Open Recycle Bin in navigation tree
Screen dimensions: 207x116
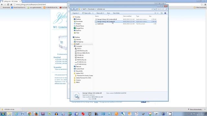79,71
